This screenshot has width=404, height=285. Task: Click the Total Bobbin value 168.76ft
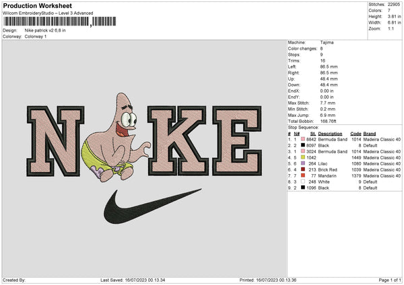pyautogui.click(x=329, y=121)
